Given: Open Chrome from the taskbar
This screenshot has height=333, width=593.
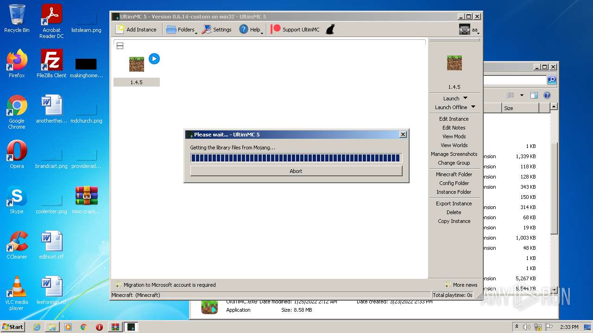Looking at the screenshot, I should point(84,327).
